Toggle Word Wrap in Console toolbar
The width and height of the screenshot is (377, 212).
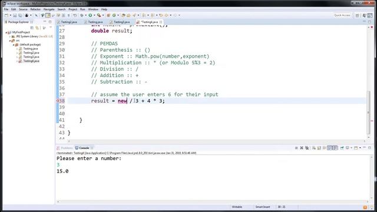(x=325, y=148)
